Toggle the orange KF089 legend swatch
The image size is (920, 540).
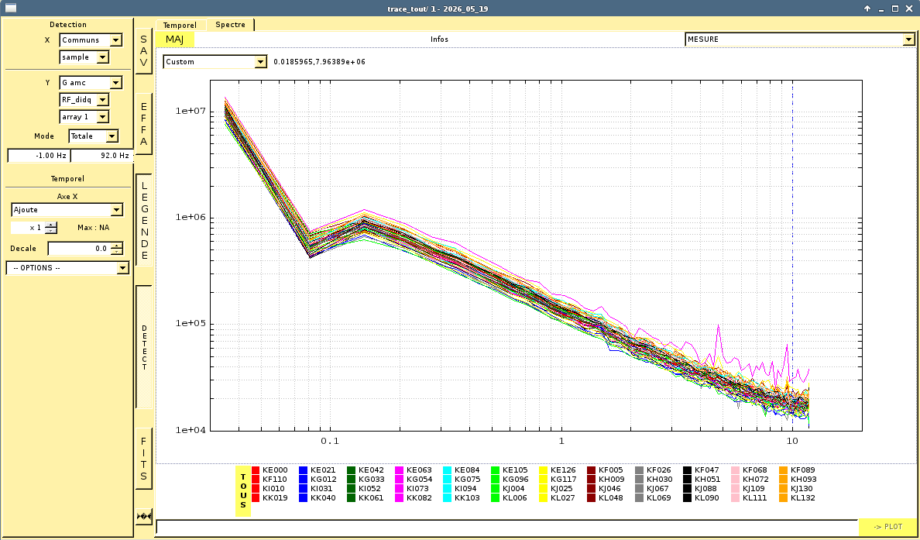click(x=783, y=470)
